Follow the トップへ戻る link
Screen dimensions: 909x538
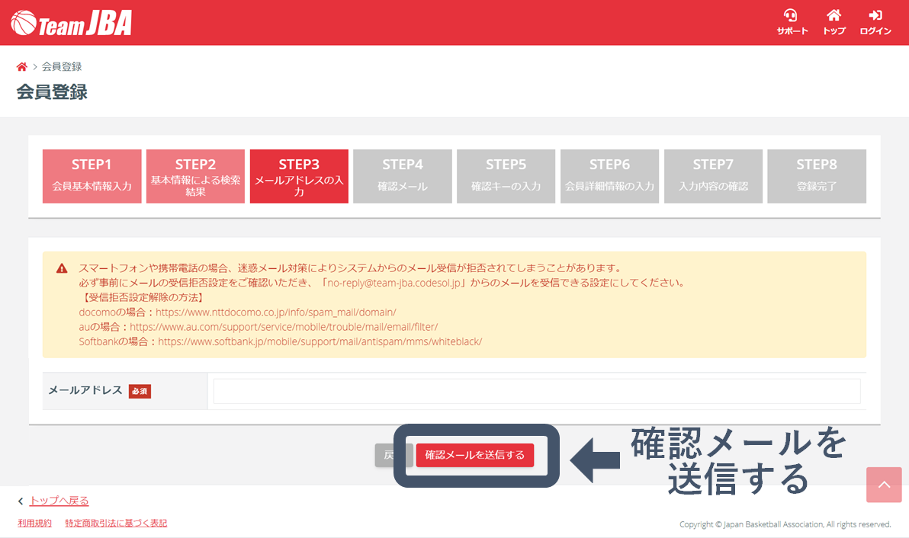tap(59, 501)
